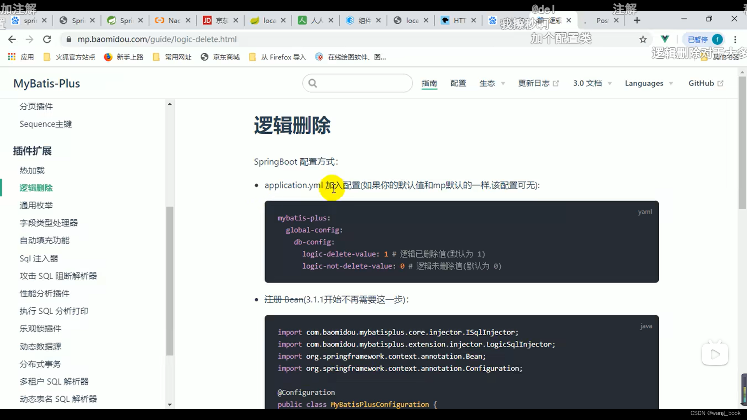Open Chrome's three-dot menu
The width and height of the screenshot is (747, 420).
click(x=735, y=39)
